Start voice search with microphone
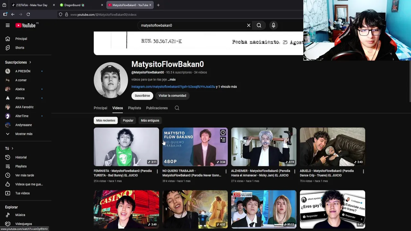 [x=274, y=25]
